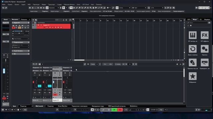Select the Split scissors tool

tap(82, 8)
